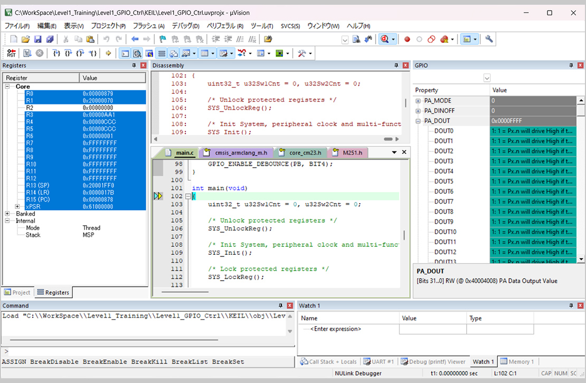Expand the PA_DINOFF property
The image size is (586, 383).
[x=418, y=111]
